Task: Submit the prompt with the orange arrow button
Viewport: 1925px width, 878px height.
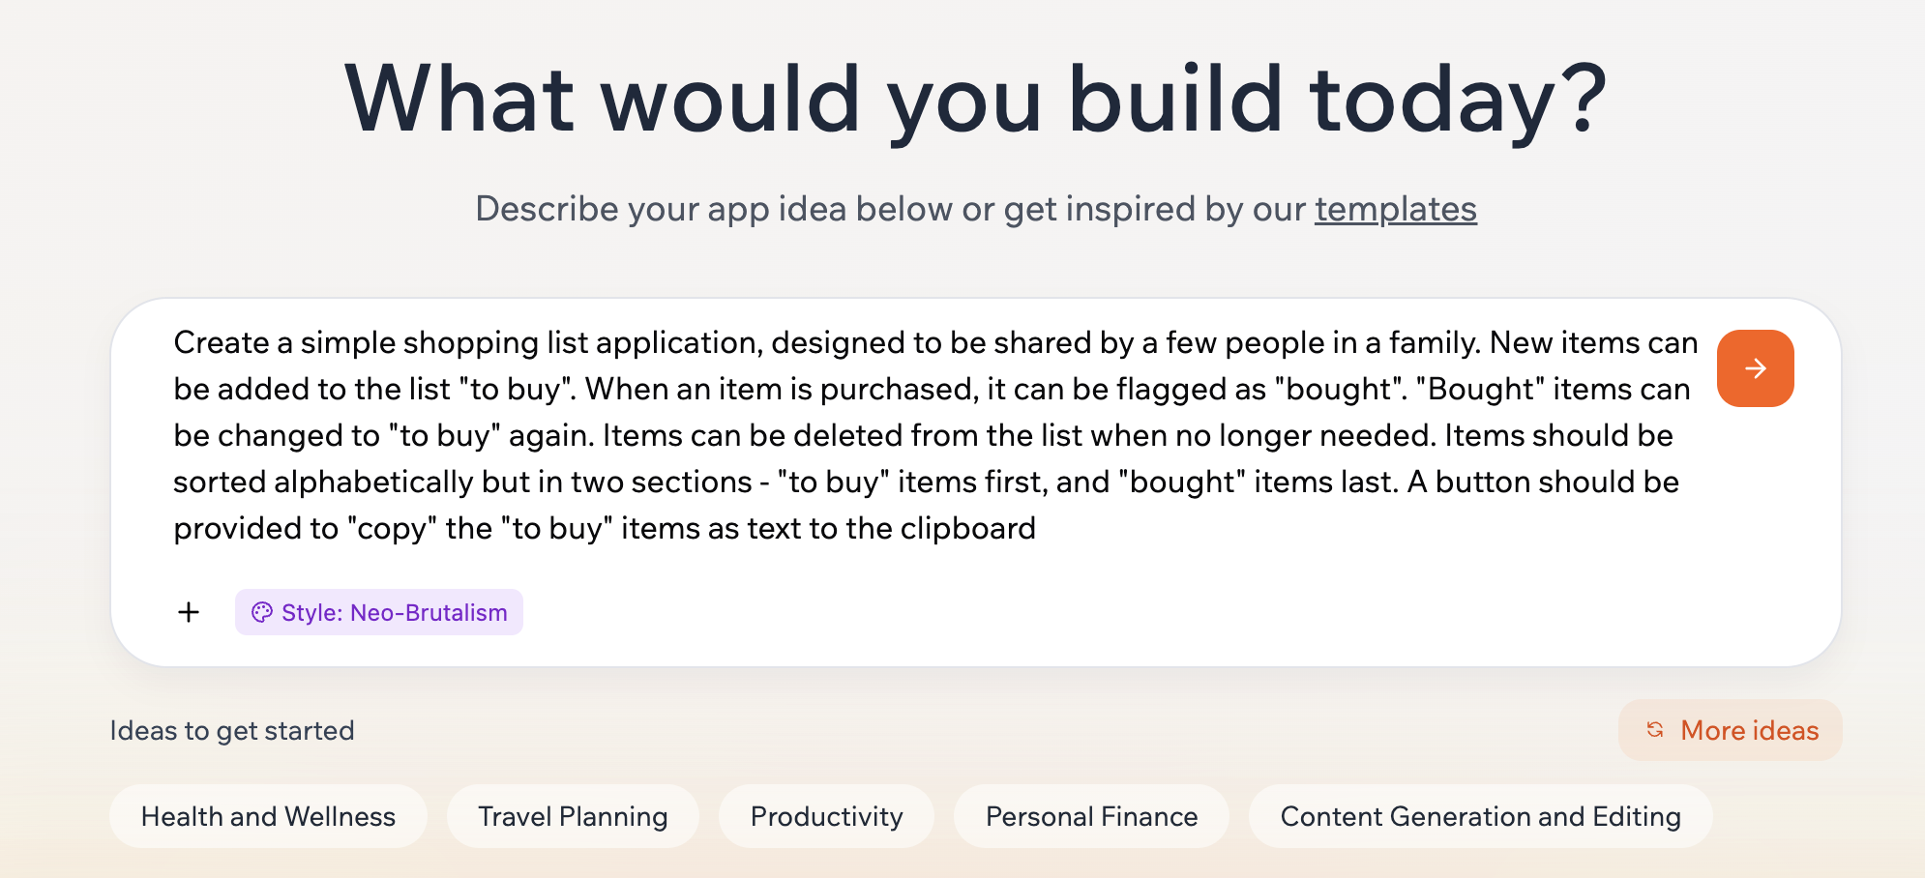Action: point(1755,368)
